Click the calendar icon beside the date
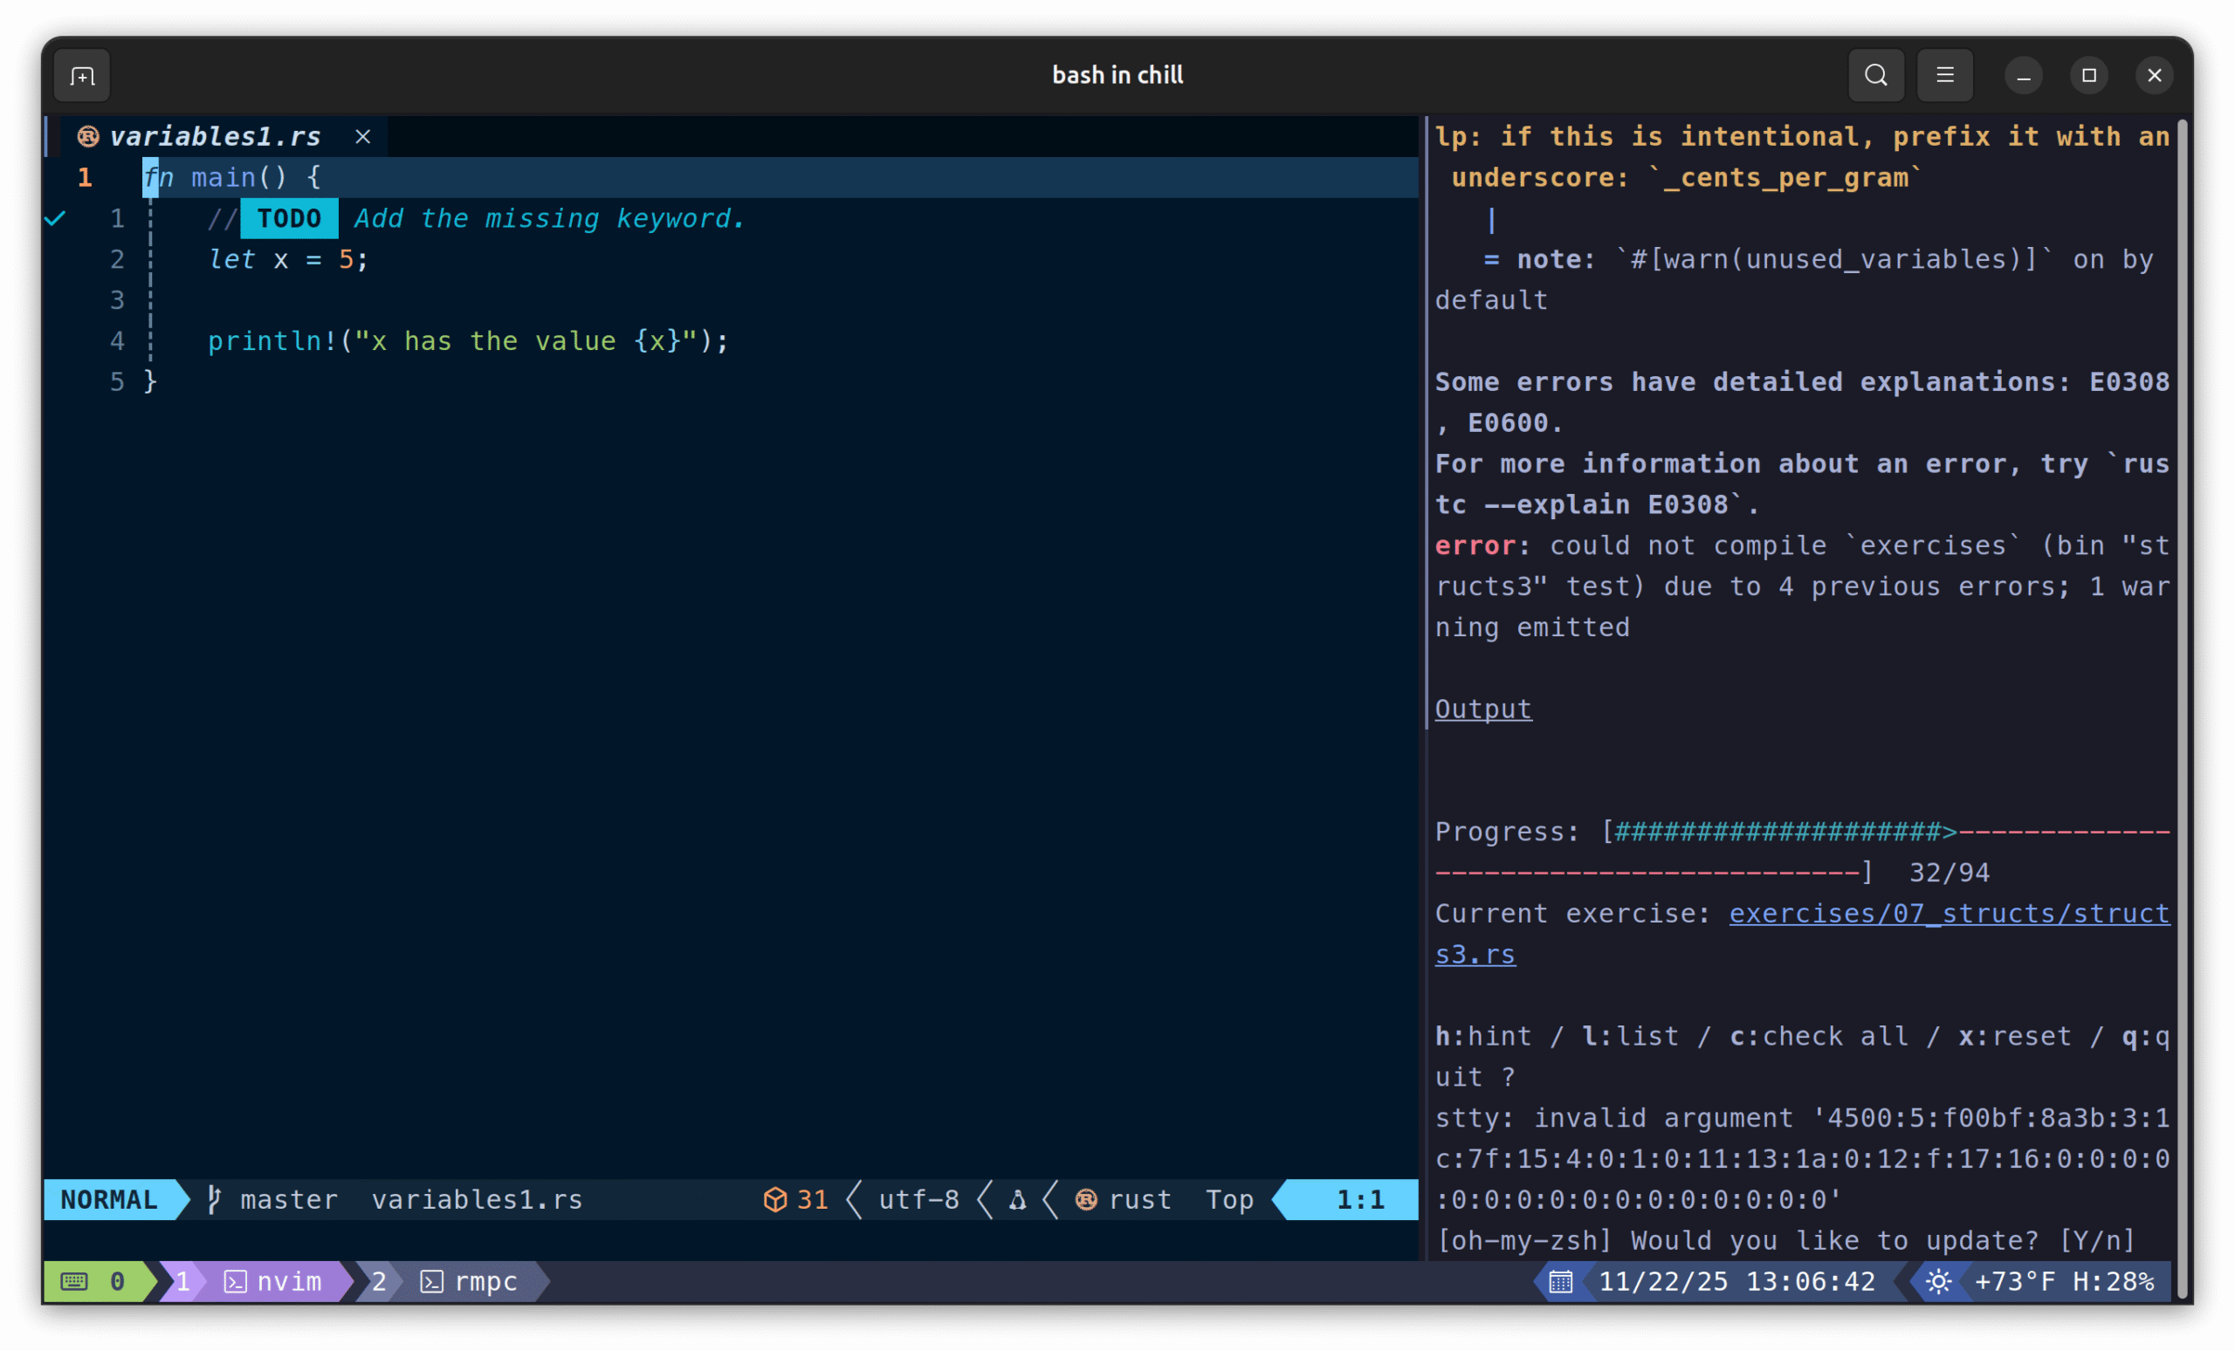Screen dimensions: 2235x1351 [x=1560, y=1281]
